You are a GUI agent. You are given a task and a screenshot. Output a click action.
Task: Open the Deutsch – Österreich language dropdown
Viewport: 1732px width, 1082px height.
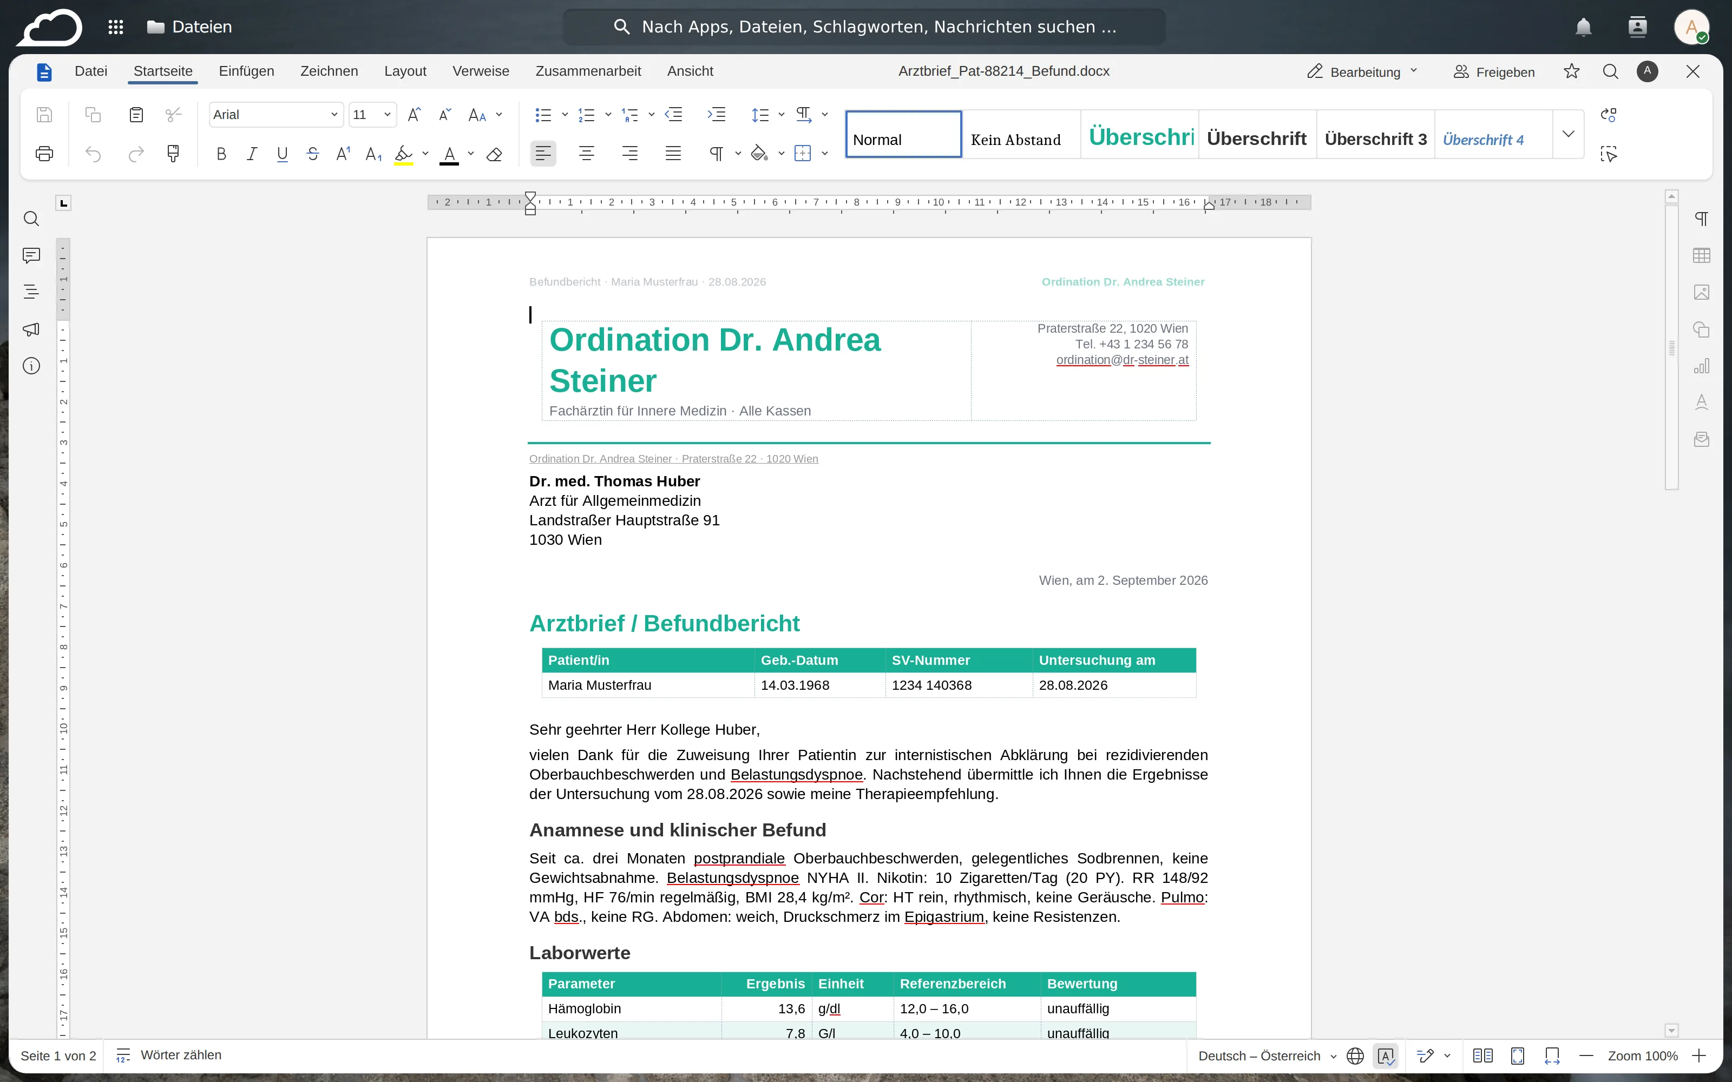[x=1267, y=1055]
